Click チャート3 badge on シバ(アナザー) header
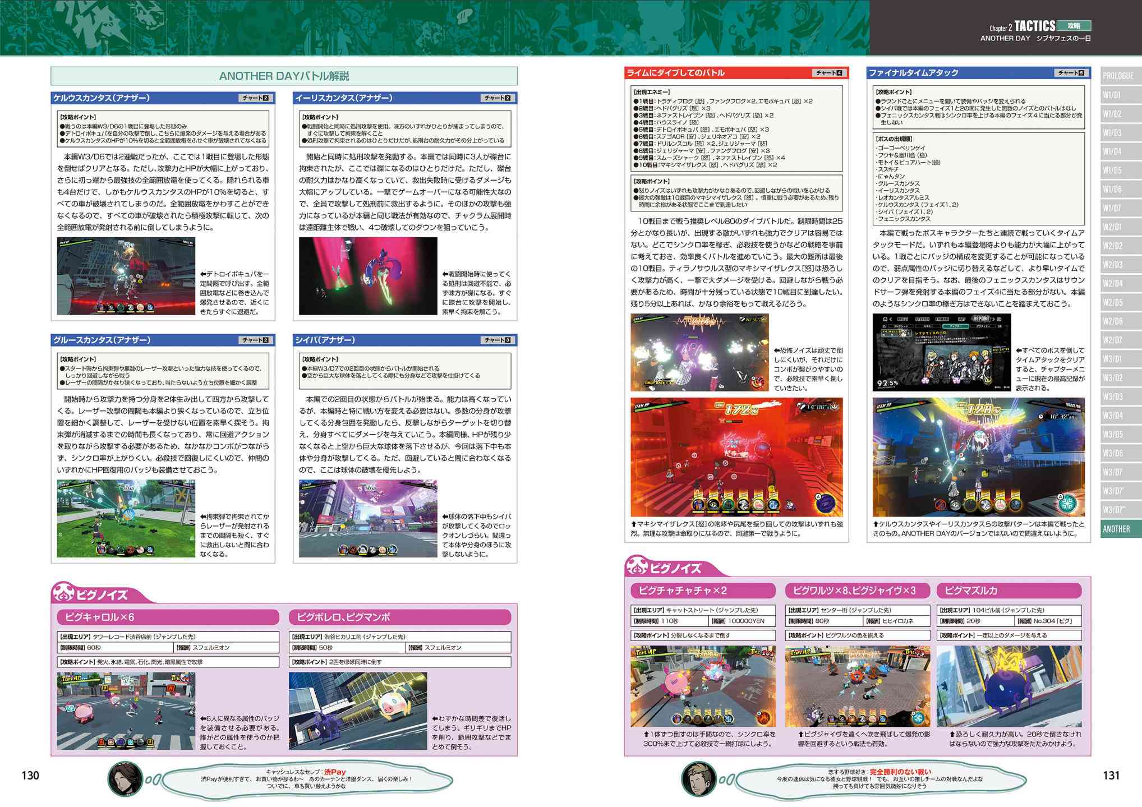 [x=498, y=340]
